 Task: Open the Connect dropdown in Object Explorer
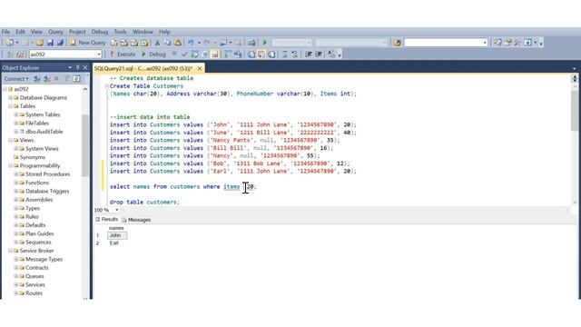pos(16,79)
